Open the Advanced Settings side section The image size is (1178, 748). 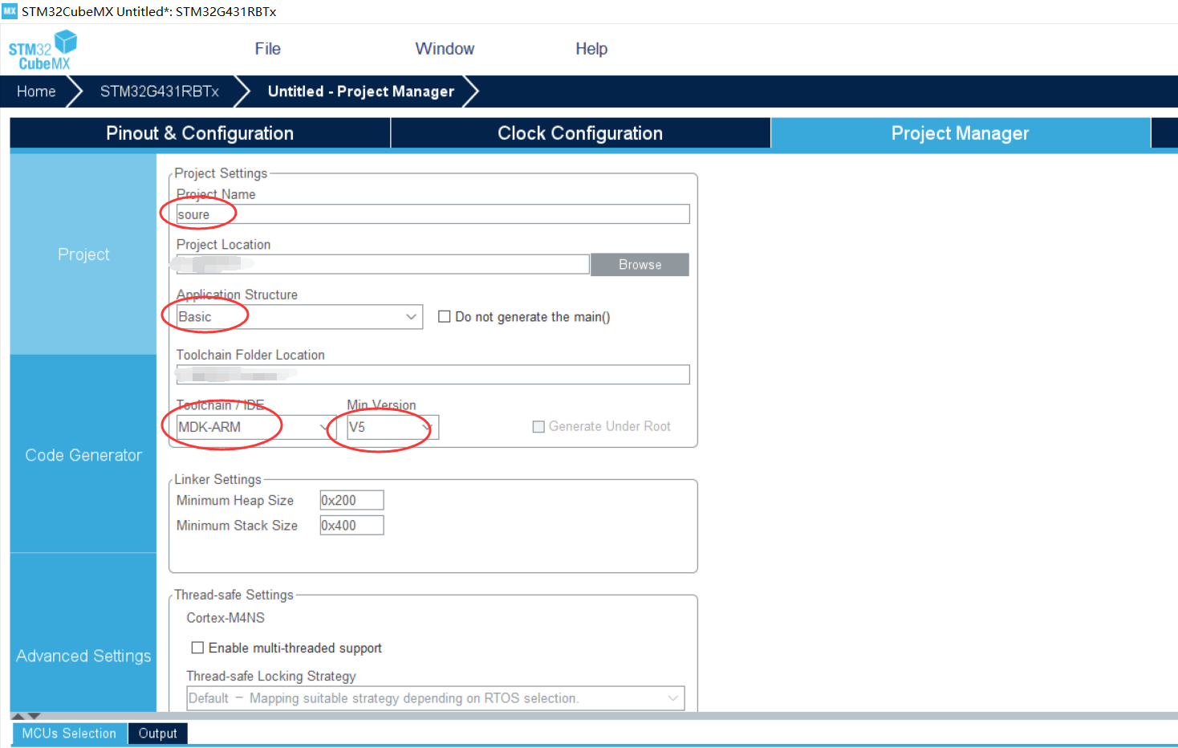coord(83,656)
